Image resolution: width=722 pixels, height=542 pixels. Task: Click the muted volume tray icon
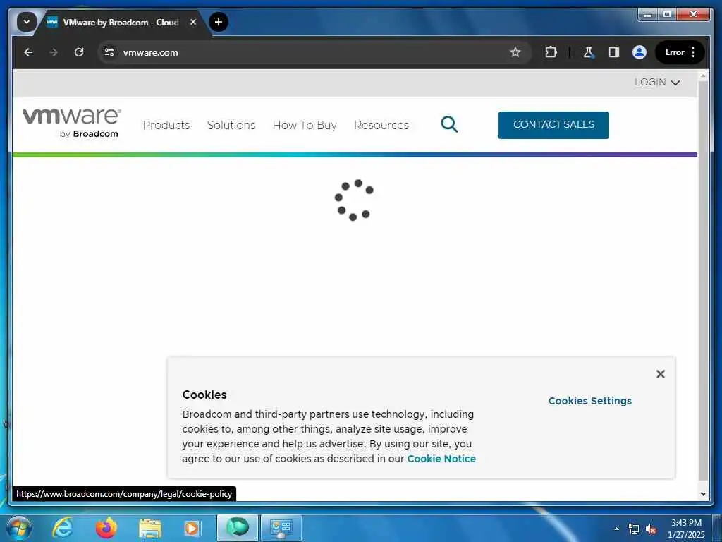point(651,529)
